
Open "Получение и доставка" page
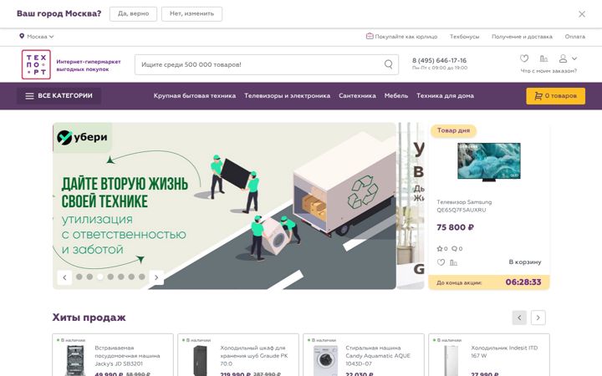click(x=522, y=37)
